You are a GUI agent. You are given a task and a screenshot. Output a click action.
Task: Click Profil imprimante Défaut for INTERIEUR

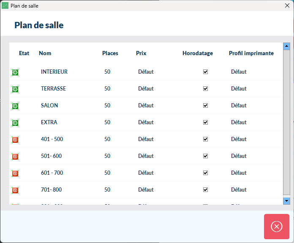[x=239, y=72]
